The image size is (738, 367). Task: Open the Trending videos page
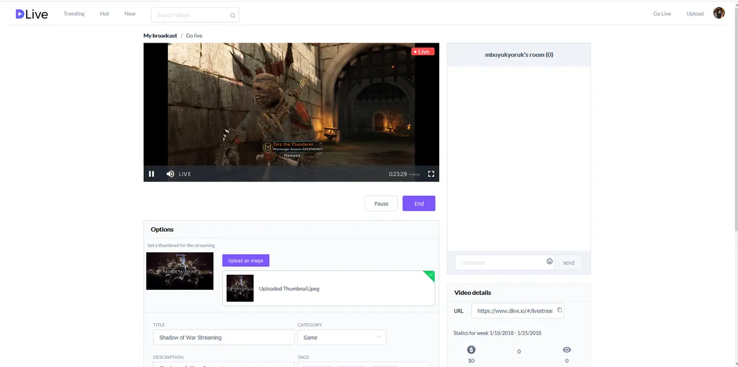click(x=74, y=14)
